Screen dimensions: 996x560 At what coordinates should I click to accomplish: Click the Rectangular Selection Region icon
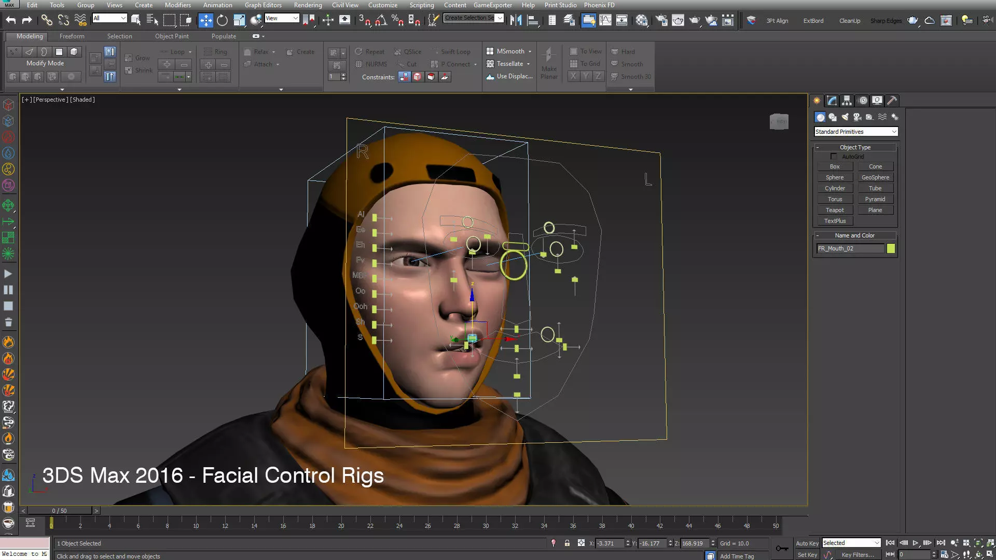point(169,20)
